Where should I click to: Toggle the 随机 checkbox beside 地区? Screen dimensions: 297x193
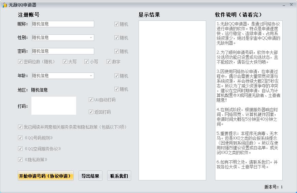(117, 89)
